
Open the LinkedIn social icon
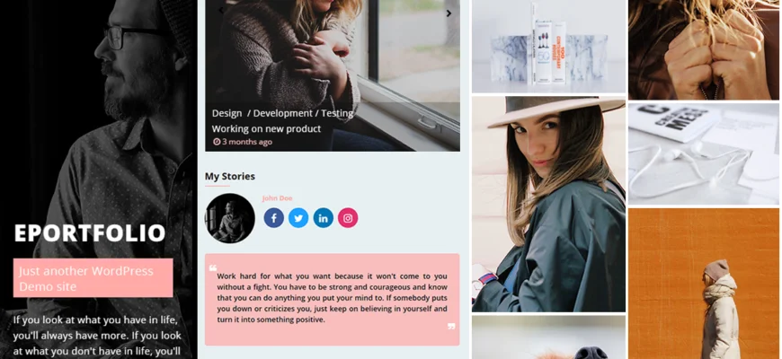coord(324,218)
